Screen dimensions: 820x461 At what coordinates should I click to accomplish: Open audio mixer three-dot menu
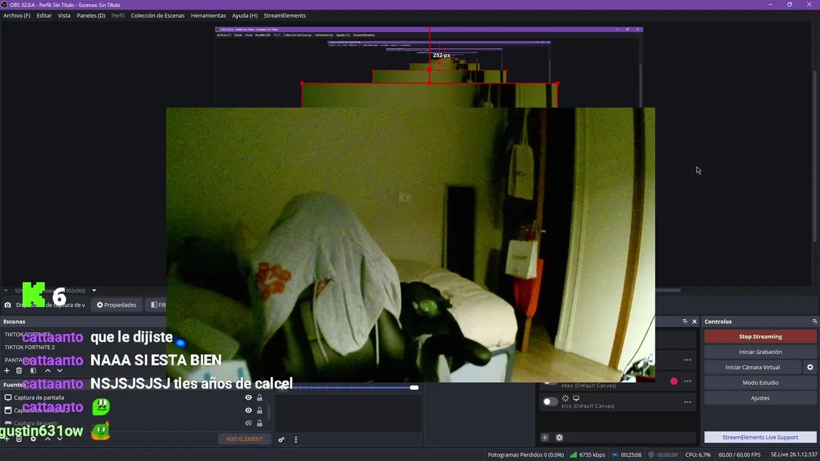tap(295, 439)
